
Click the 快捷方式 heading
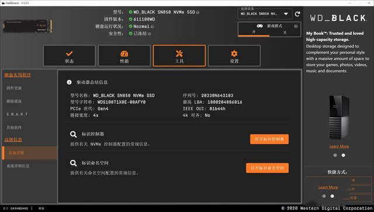(337, 172)
